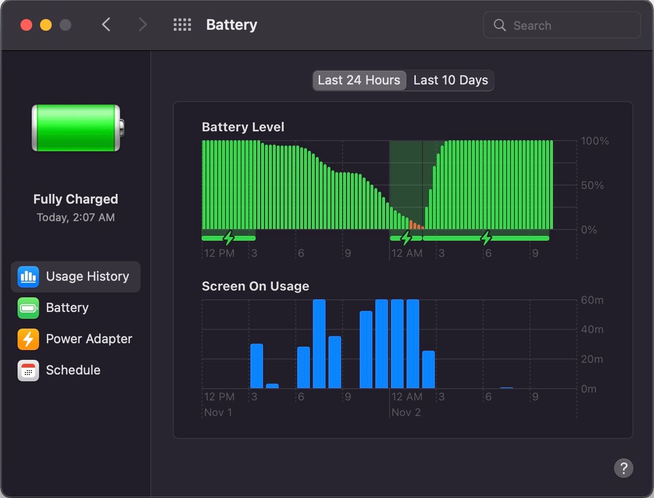Click the Nov 2 date label under the usage chart
The width and height of the screenshot is (654, 498).
coord(406,412)
